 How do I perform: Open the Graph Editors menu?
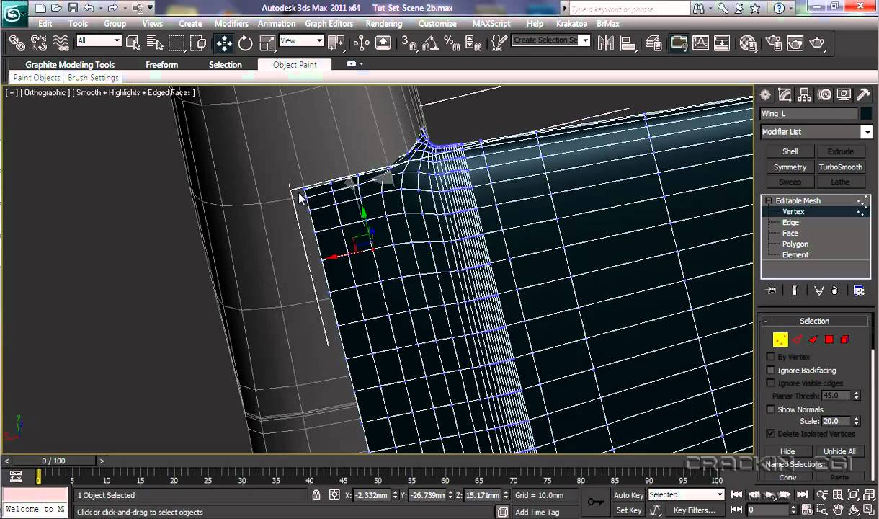pos(329,23)
